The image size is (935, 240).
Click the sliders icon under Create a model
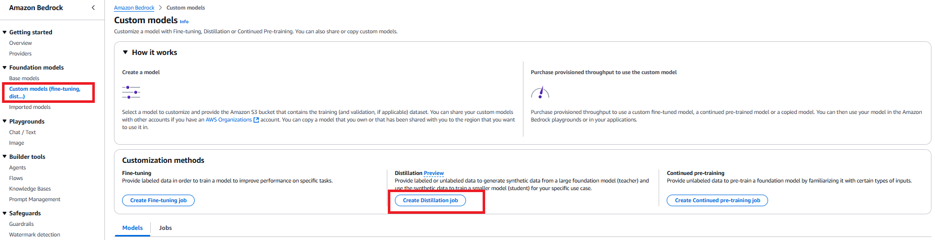[131, 92]
